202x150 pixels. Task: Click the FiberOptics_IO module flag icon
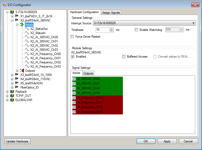(x=17, y=87)
